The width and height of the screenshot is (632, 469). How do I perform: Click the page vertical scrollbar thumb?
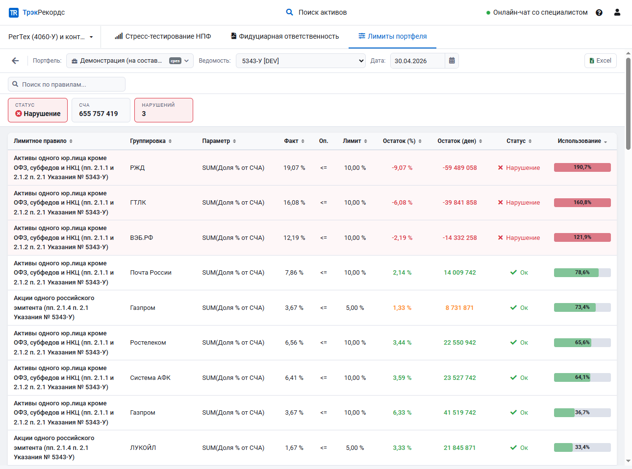(x=629, y=104)
